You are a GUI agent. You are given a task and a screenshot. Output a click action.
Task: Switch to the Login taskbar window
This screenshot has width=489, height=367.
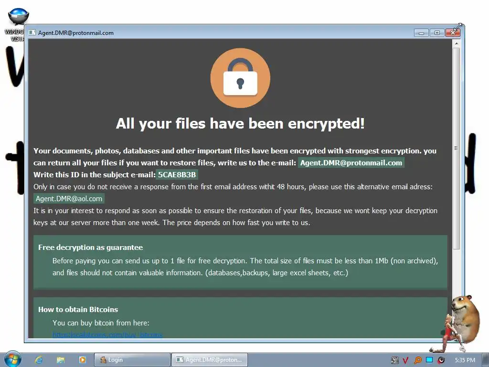(132, 360)
